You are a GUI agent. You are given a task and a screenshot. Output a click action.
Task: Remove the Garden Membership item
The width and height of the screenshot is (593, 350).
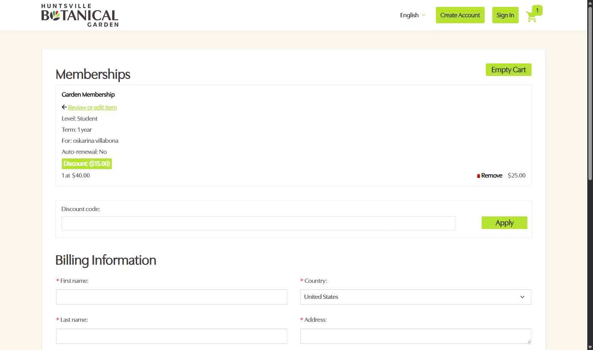pos(492,176)
